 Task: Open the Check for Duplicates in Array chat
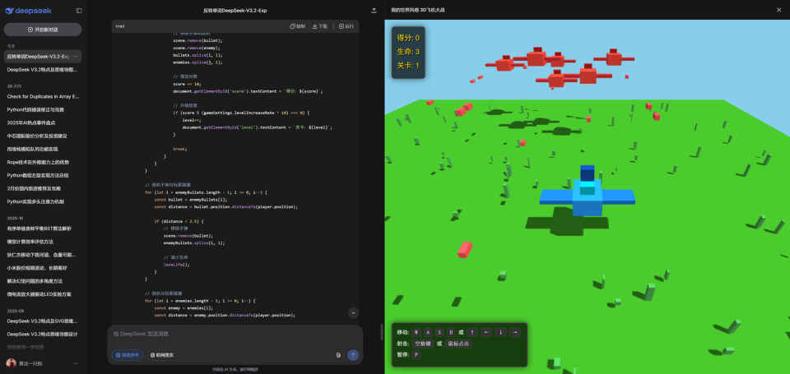[43, 96]
